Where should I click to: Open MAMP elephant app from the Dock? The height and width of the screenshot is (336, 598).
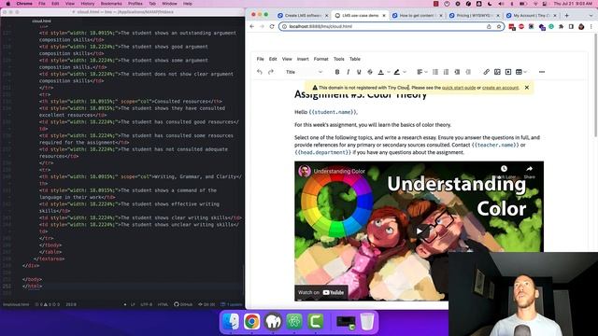point(273,321)
